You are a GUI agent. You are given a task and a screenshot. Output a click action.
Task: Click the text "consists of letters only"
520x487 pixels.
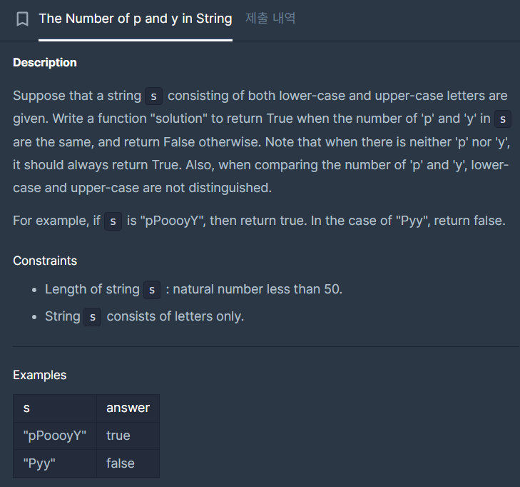[x=175, y=316]
